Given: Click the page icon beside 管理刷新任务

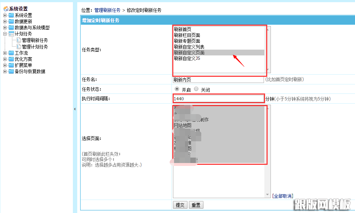Looking at the screenshot, I should pos(19,40).
